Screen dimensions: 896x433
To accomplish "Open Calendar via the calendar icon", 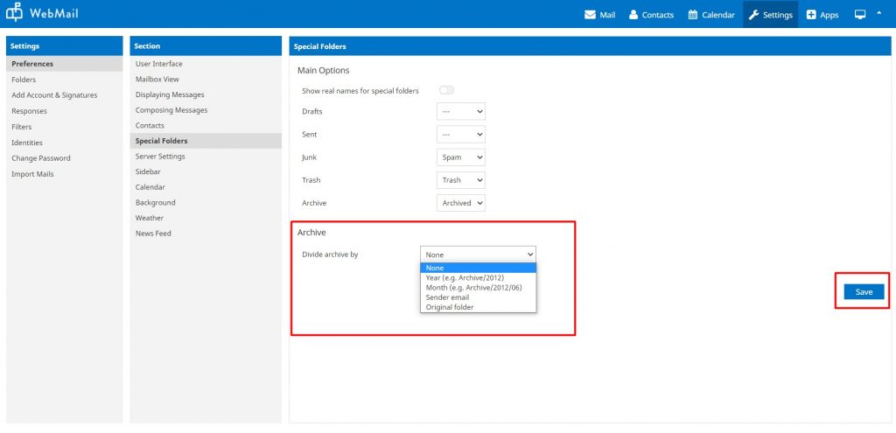I will coord(693,15).
